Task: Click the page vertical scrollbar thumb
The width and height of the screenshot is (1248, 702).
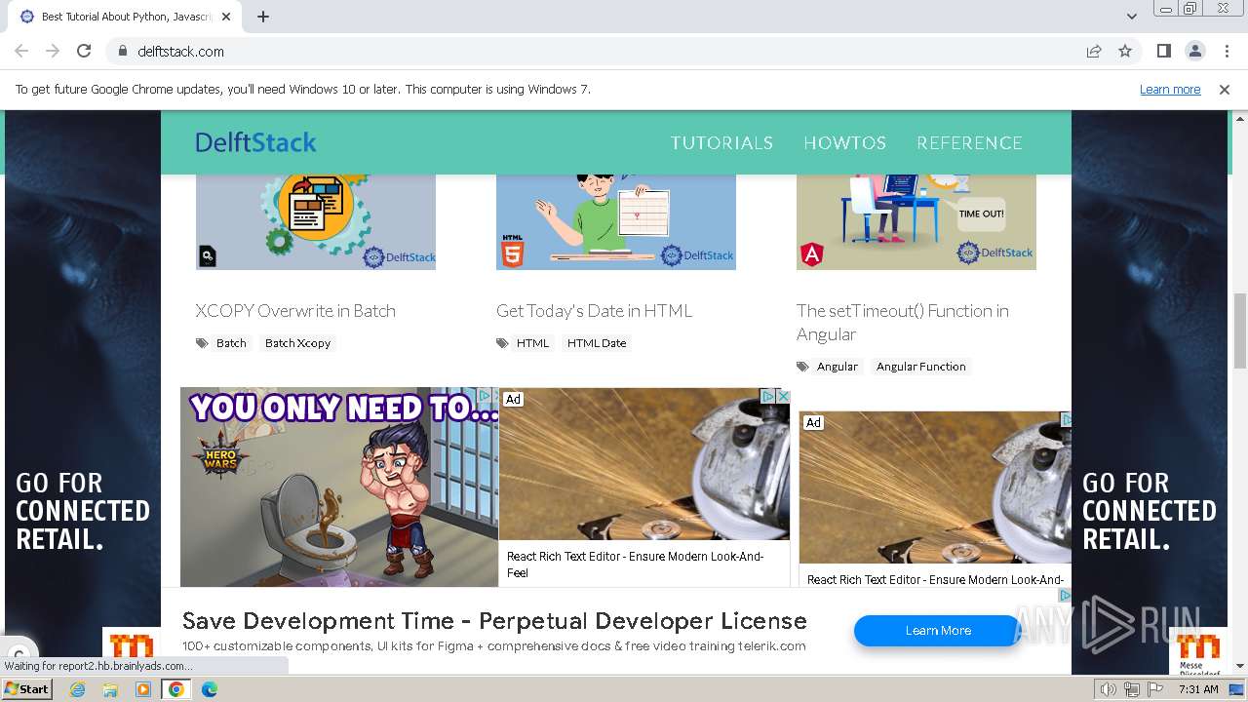Action: click(1240, 331)
